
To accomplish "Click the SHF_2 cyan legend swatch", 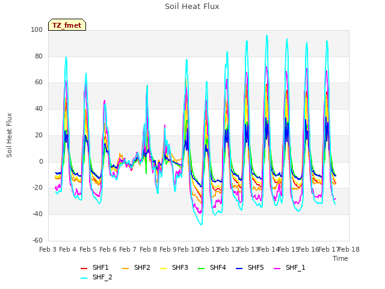I will 84,278.
